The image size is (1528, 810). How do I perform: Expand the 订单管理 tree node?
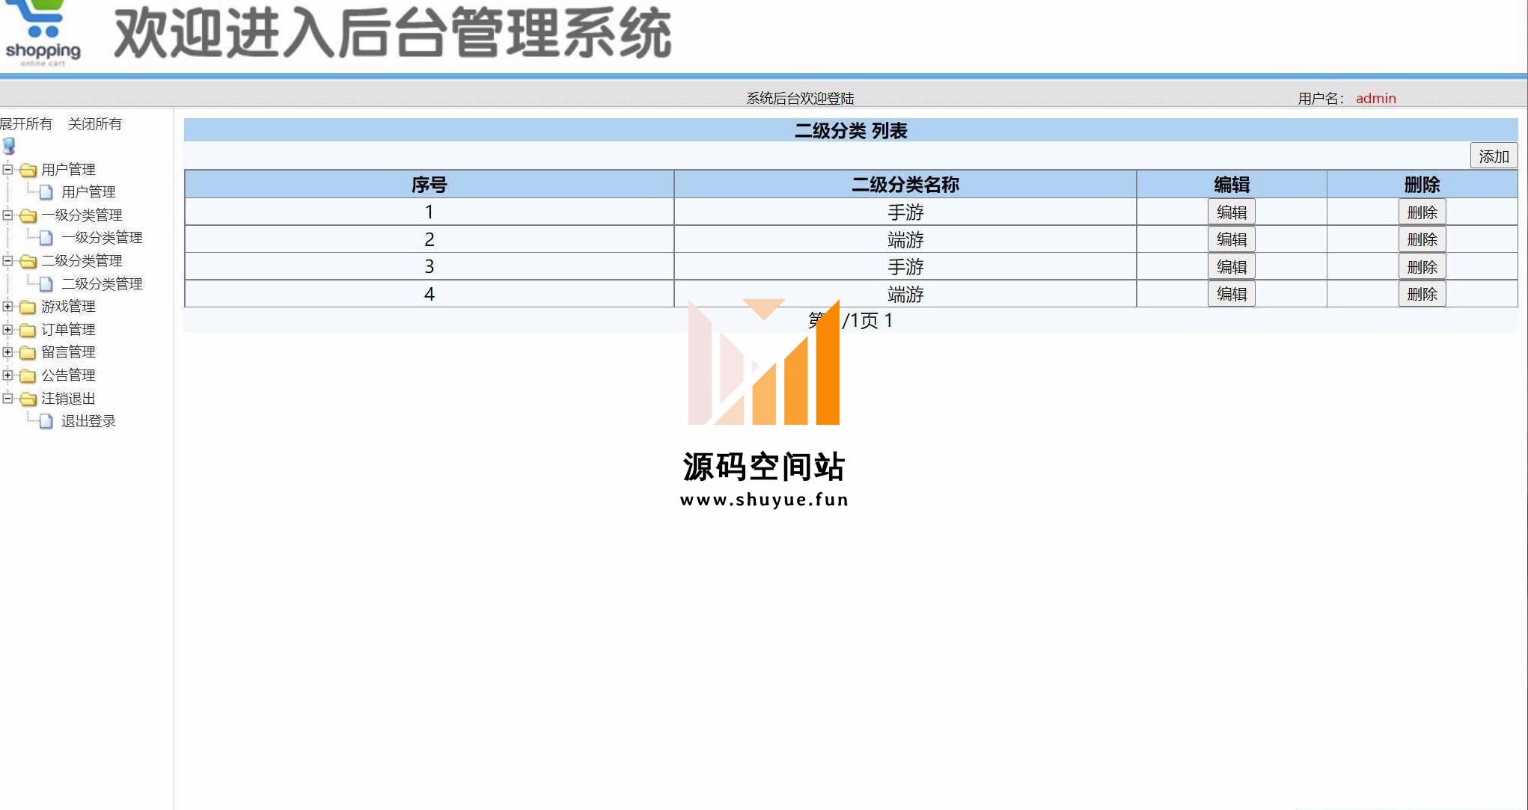click(7, 329)
